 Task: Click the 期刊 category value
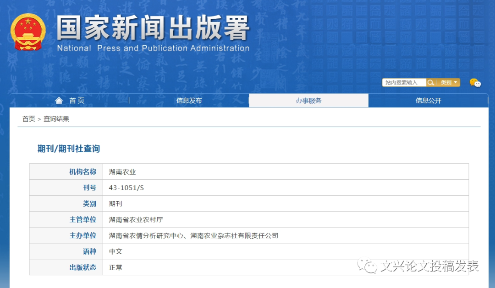tap(115, 203)
